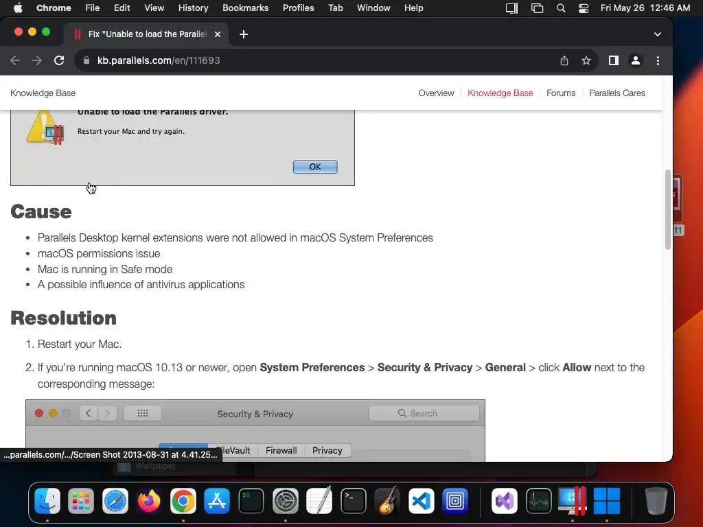
Task: View the site lock information icon
Action: click(x=87, y=60)
